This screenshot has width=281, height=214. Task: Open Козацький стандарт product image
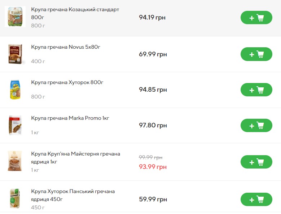tap(15, 17)
